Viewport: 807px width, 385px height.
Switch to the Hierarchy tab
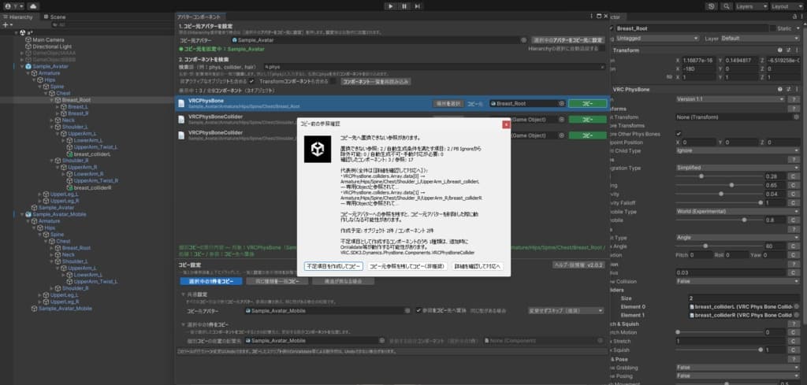[18, 17]
